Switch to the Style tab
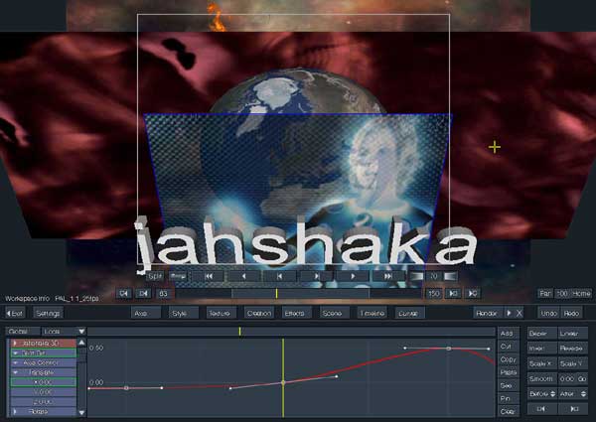 (184, 313)
